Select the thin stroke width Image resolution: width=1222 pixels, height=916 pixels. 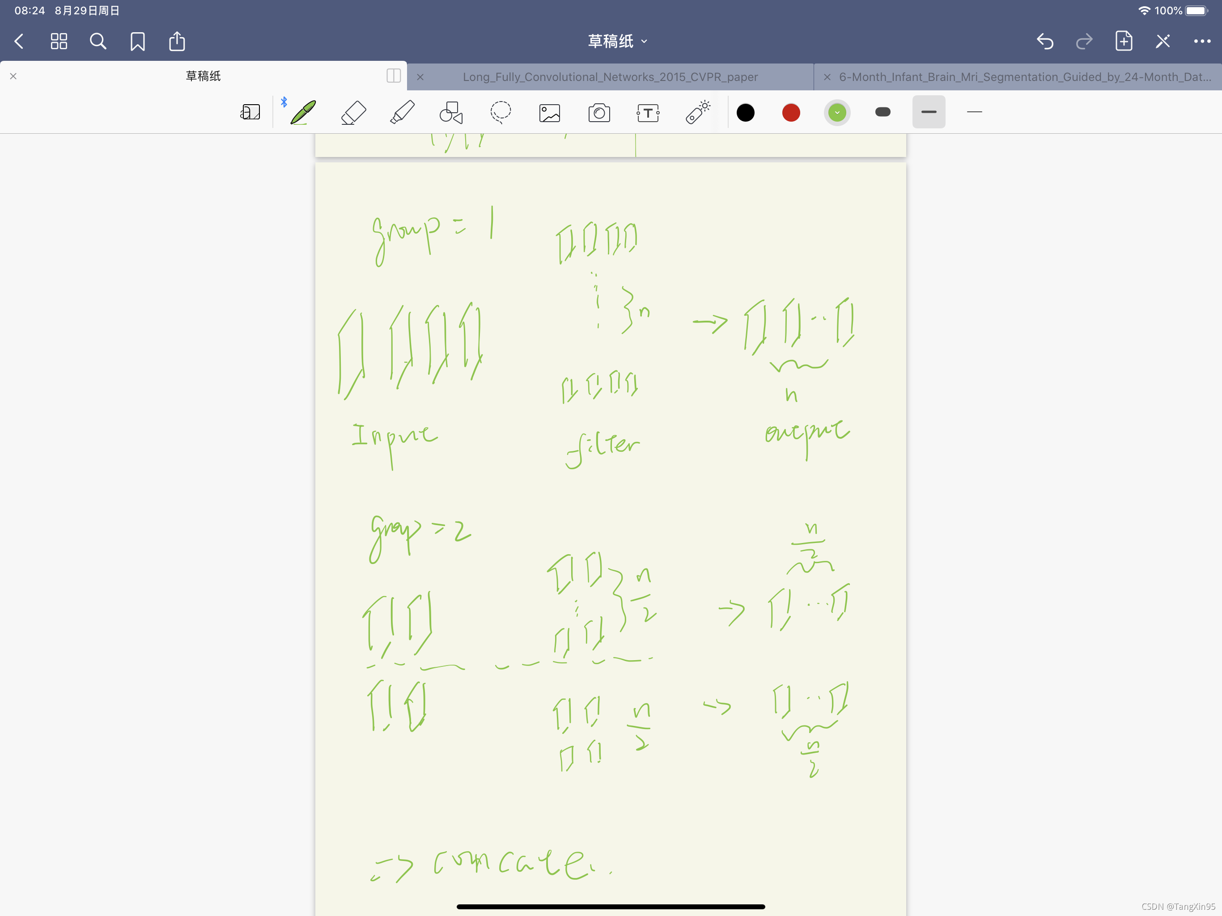[974, 112]
